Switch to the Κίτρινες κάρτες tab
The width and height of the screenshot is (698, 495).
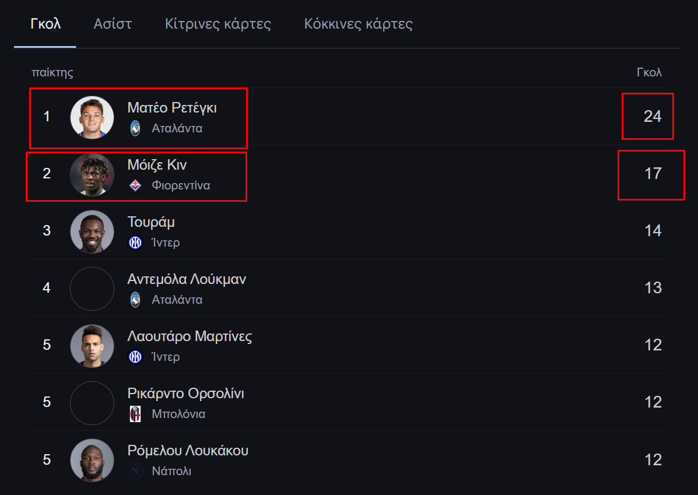tap(218, 23)
